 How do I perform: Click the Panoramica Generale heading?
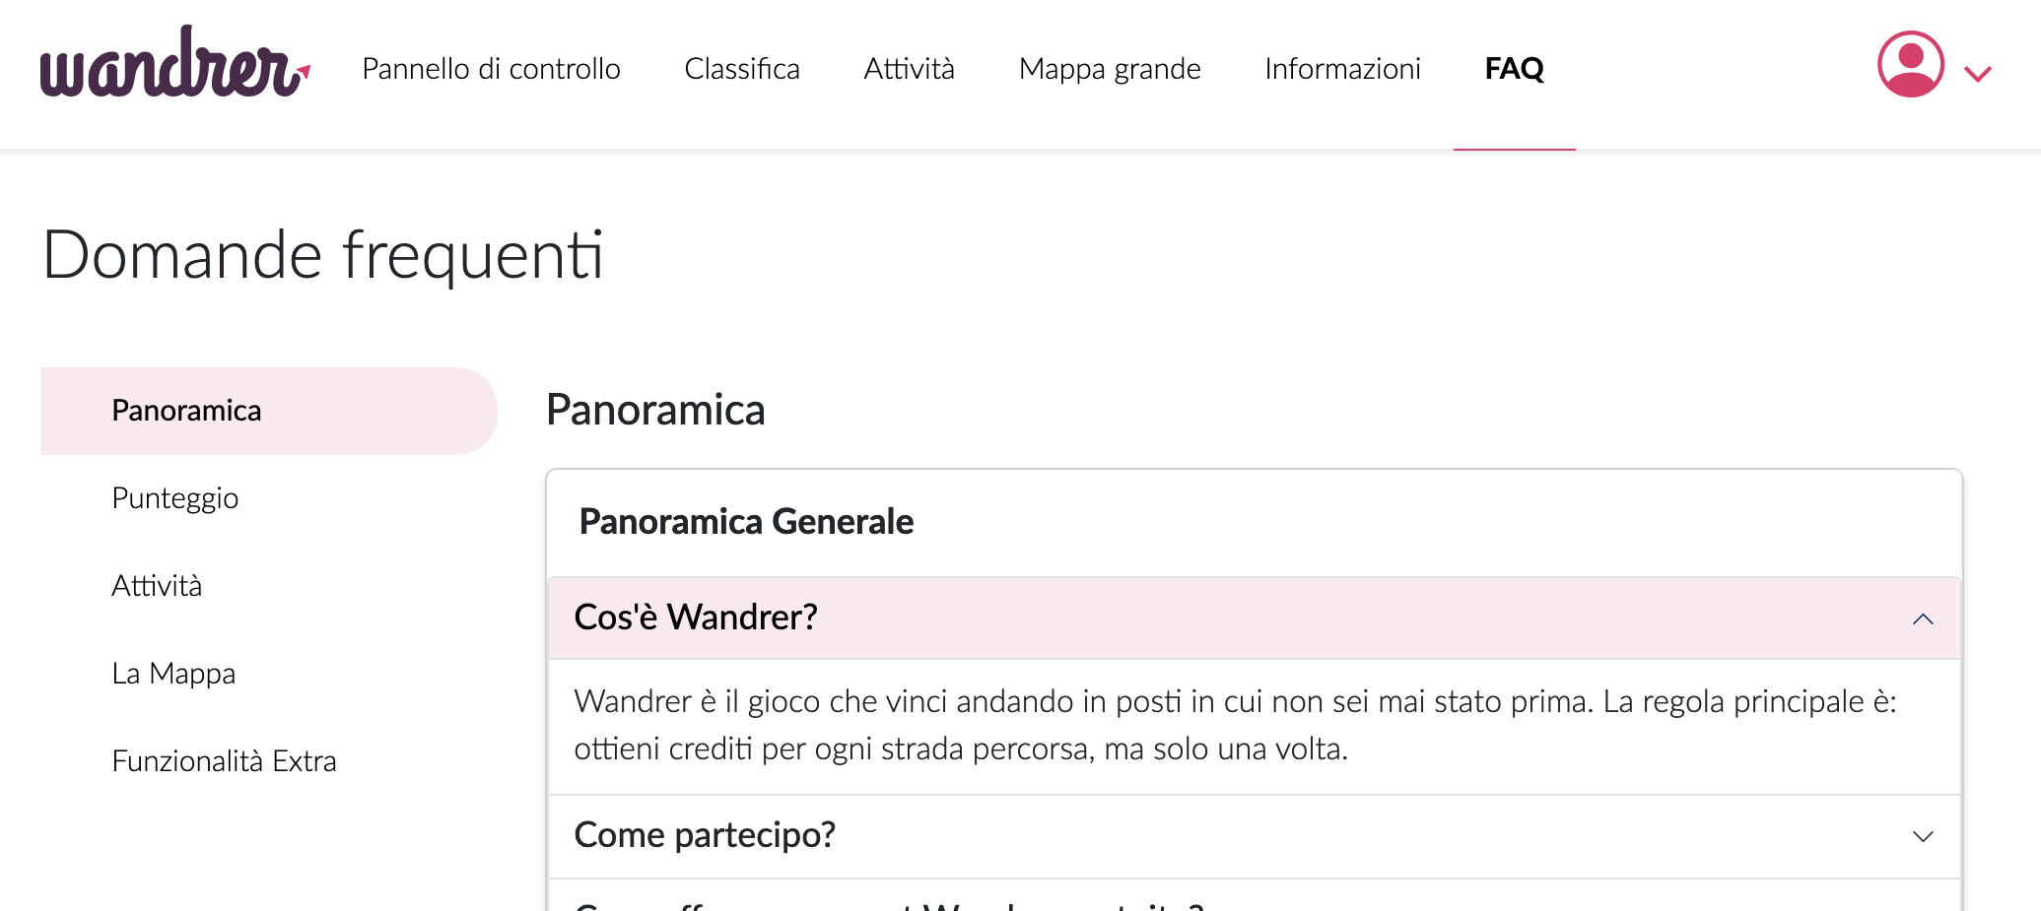click(x=746, y=522)
